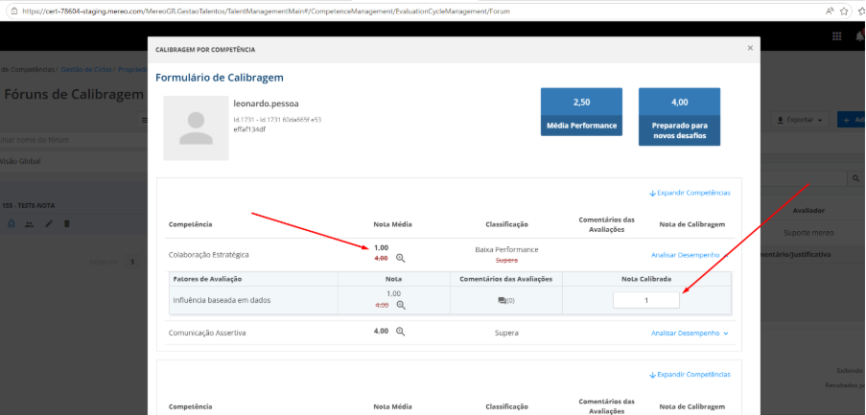This screenshot has width=866, height=415.
Task: Click the browser favorites star icon
Action: click(x=844, y=12)
